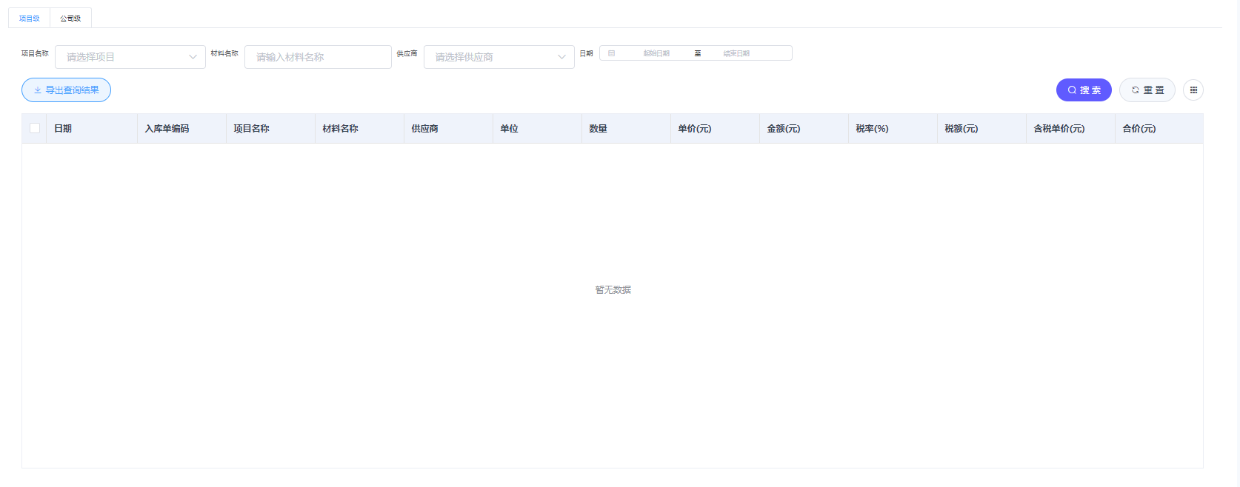Image resolution: width=1240 pixels, height=487 pixels.
Task: Click the 暂无数据 empty state text
Action: tap(613, 290)
